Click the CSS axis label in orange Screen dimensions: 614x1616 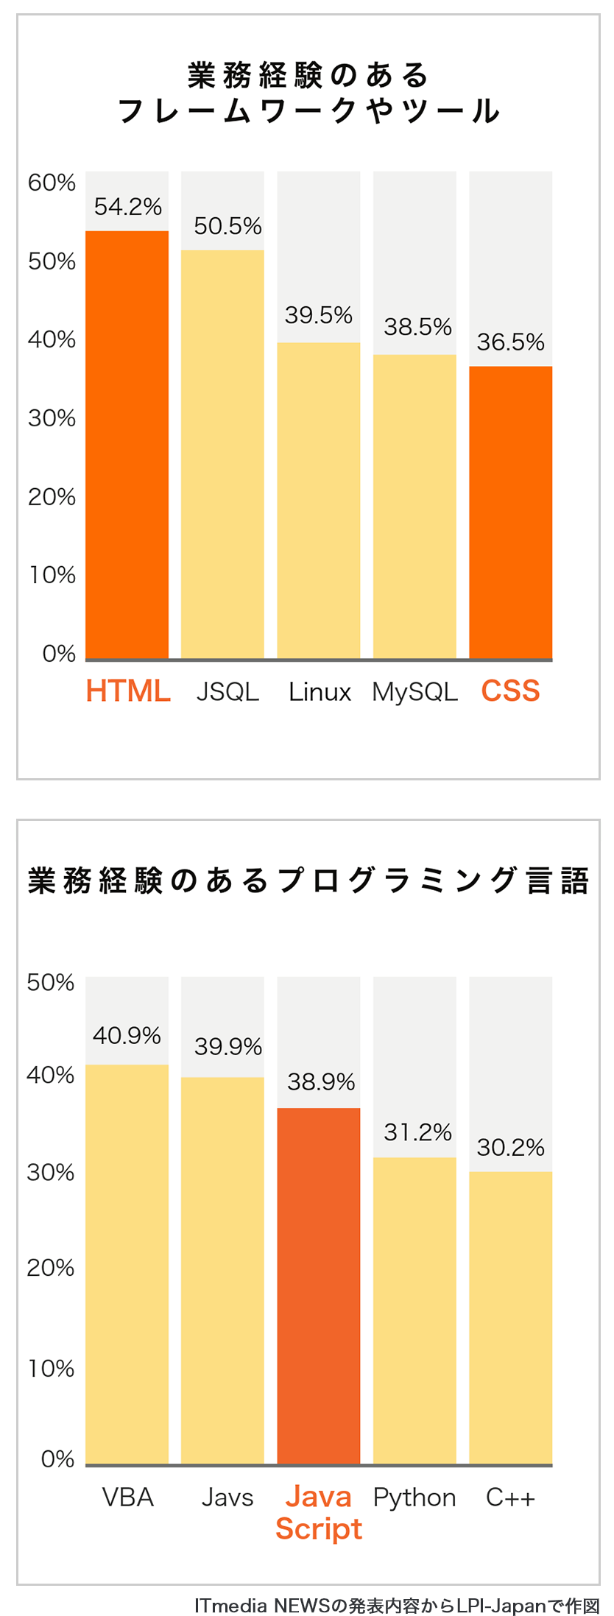[x=510, y=691]
